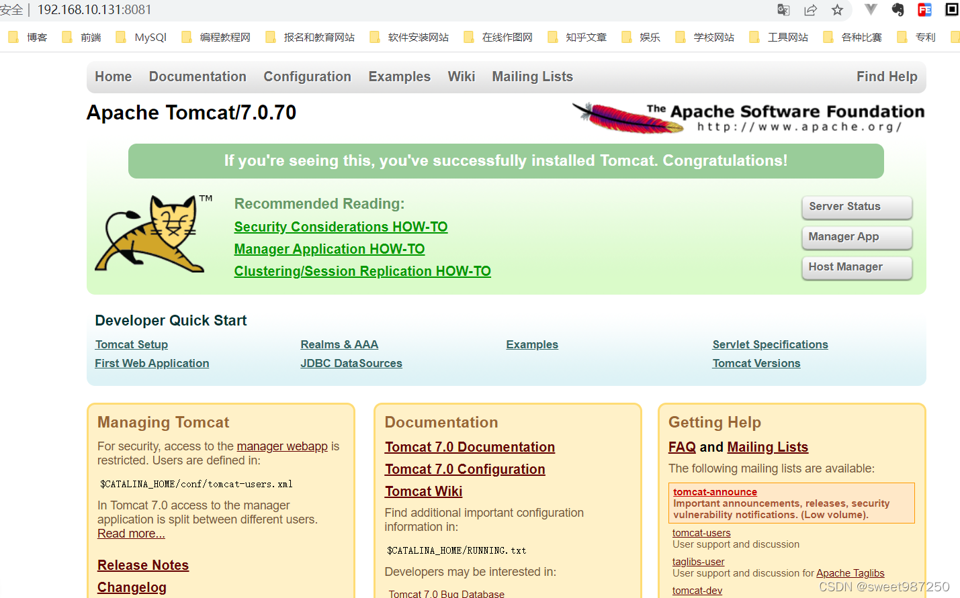Open the Examples link in Developer Quick Start
The image size is (960, 598).
pos(532,344)
